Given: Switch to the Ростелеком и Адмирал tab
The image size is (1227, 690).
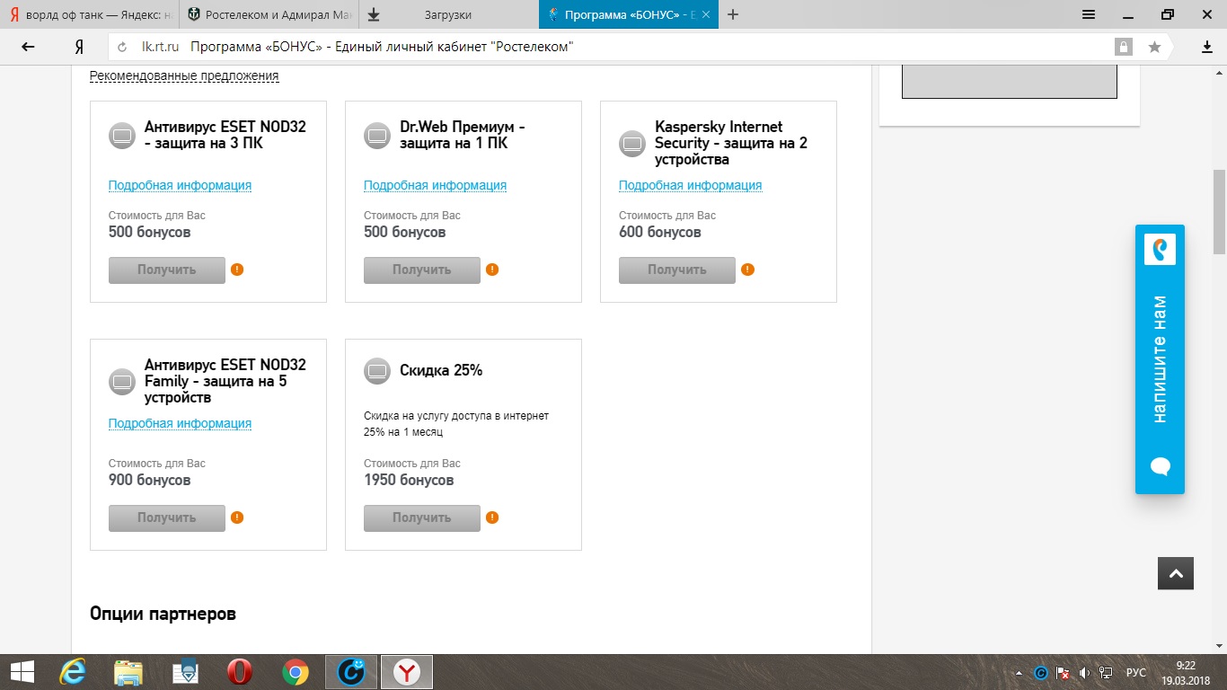Looking at the screenshot, I should (x=269, y=14).
